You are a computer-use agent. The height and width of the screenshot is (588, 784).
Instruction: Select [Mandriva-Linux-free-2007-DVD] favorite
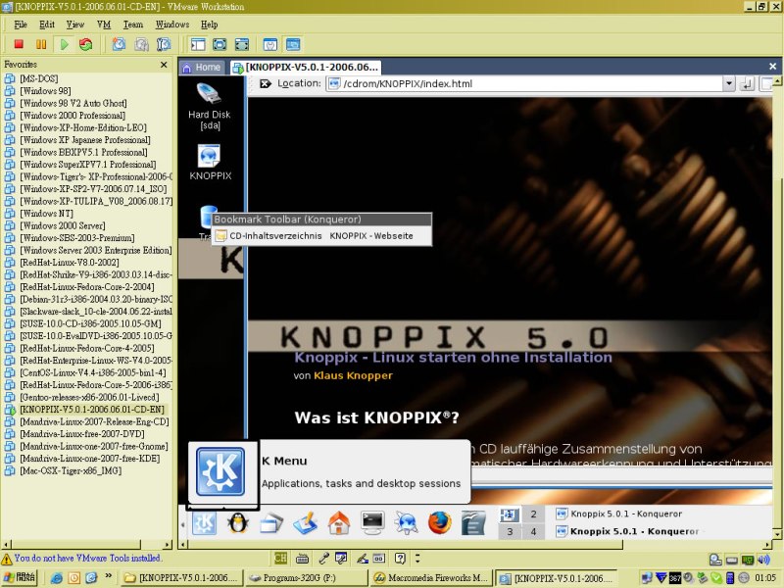(x=82, y=434)
